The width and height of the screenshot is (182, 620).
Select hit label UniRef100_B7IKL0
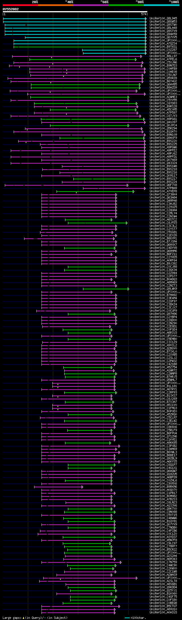point(163,351)
